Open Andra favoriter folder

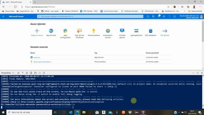(x=195, y=11)
